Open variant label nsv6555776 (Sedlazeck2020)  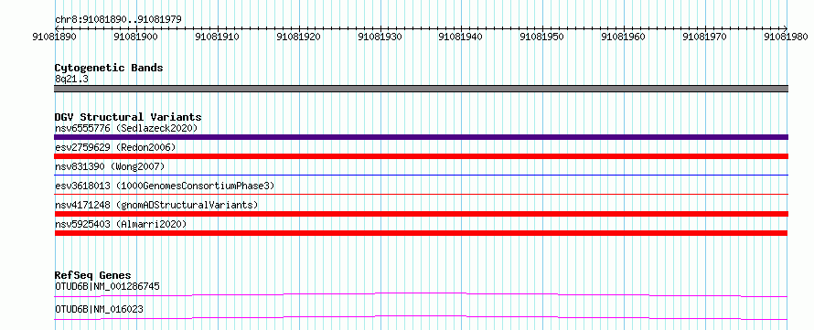[x=126, y=128]
